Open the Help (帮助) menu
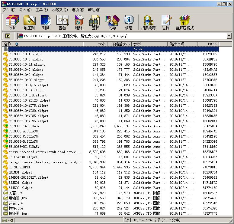Image resolution: width=234 pixels, height=224 pixels. (94, 10)
